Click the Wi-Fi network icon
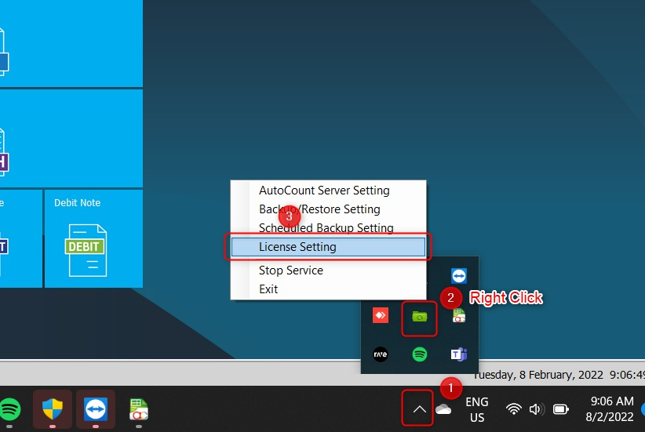The image size is (645, 432). click(514, 409)
